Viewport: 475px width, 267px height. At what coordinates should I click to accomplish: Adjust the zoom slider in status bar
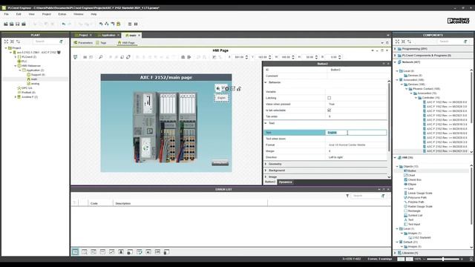(x=443, y=259)
